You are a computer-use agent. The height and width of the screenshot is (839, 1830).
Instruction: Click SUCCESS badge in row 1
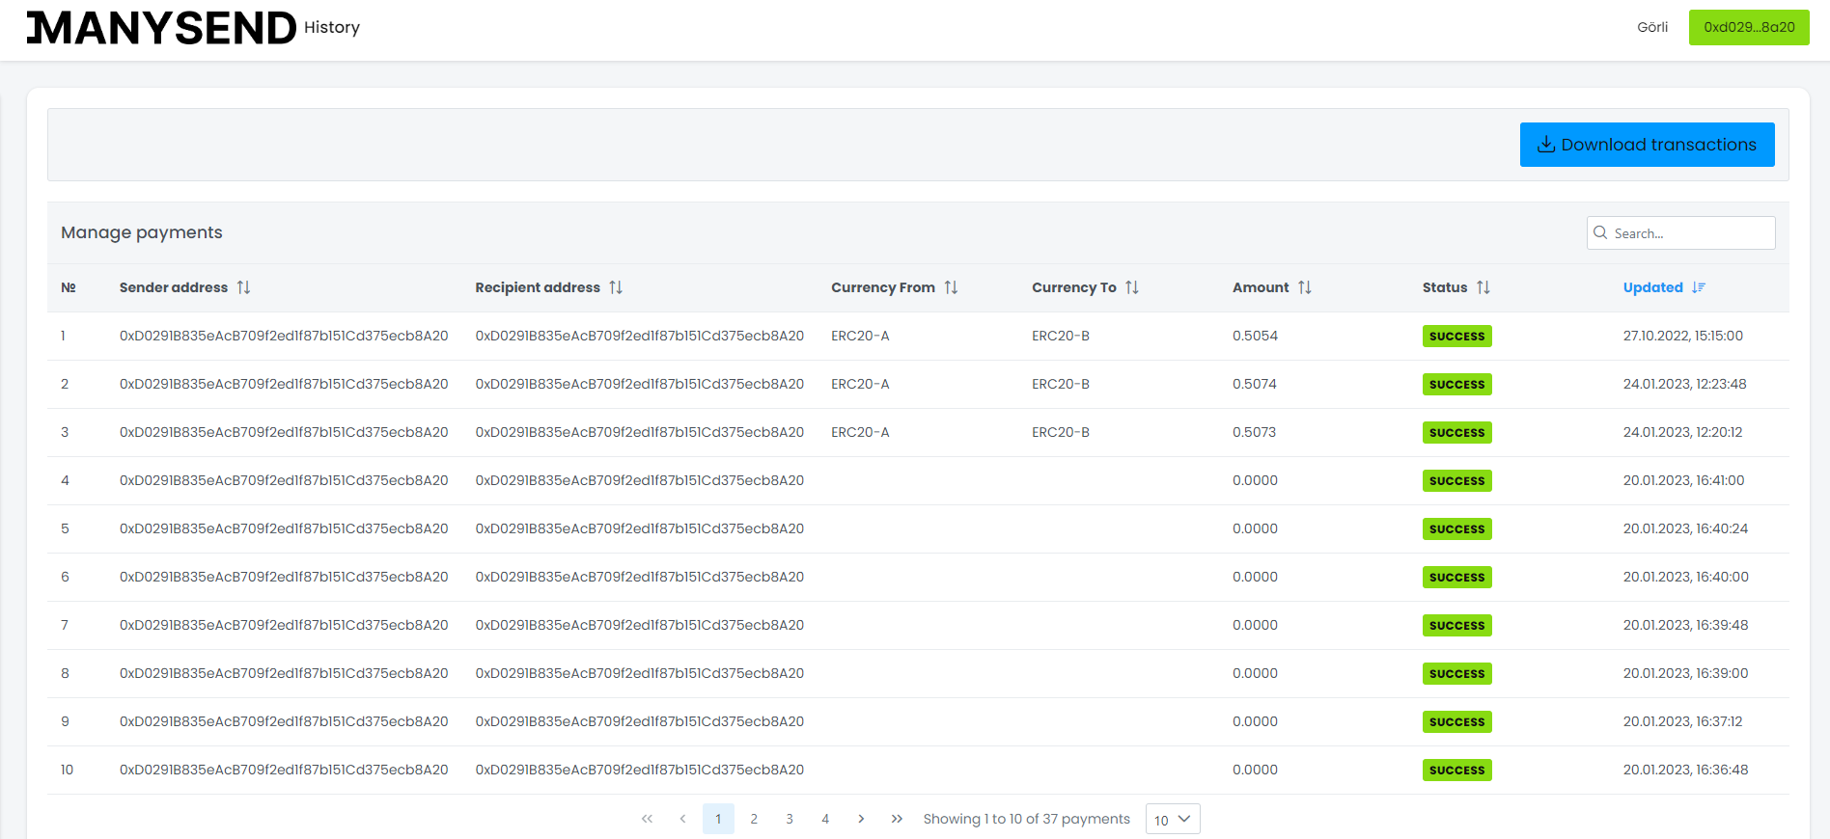coord(1457,337)
